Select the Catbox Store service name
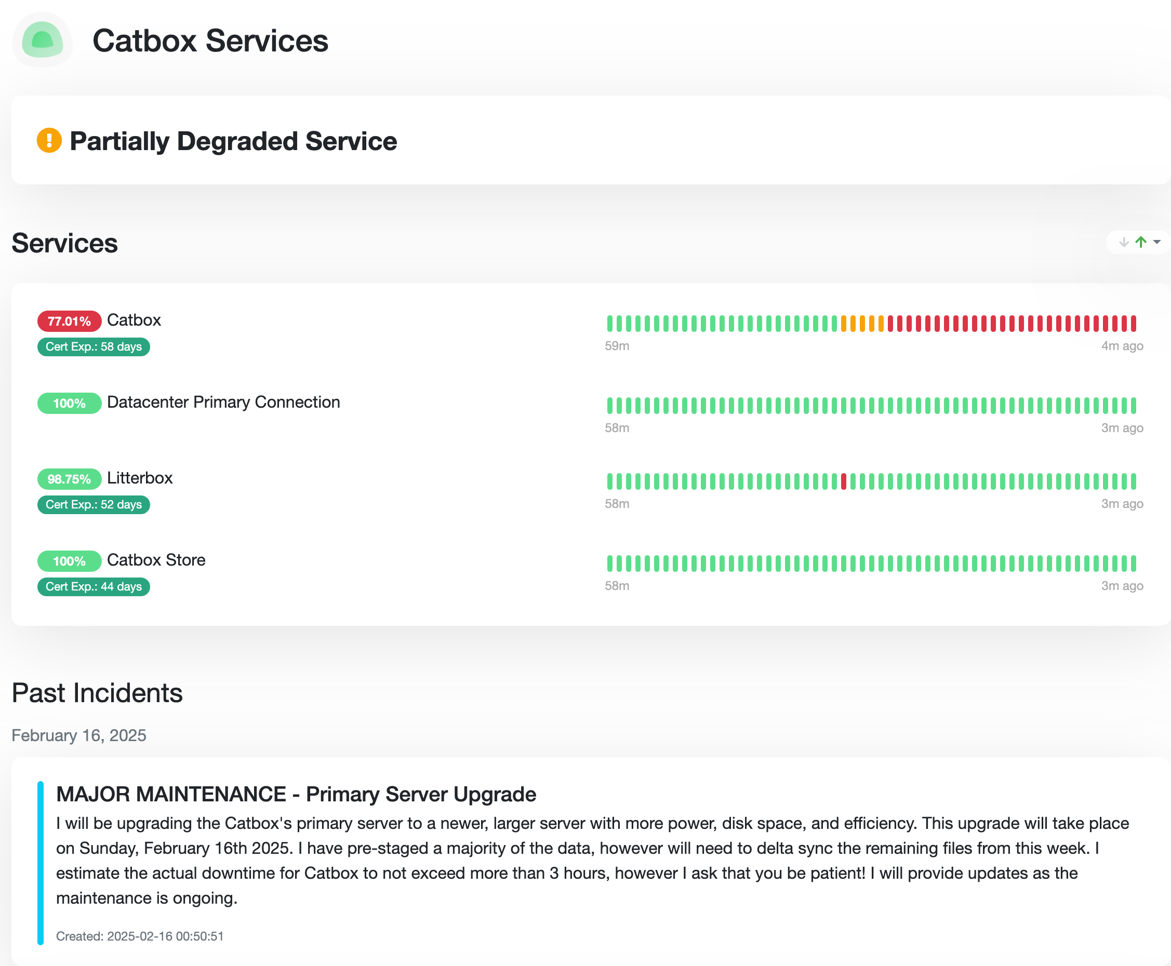Image resolution: width=1171 pixels, height=966 pixels. (156, 560)
